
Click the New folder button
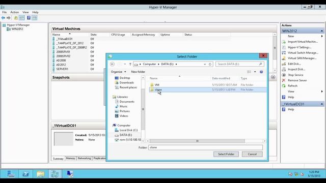click(x=138, y=72)
